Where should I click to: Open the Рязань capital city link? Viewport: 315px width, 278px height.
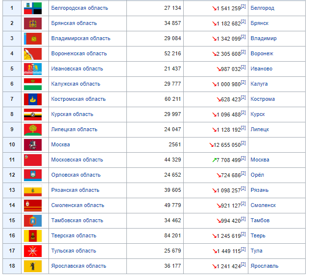pos(260,190)
